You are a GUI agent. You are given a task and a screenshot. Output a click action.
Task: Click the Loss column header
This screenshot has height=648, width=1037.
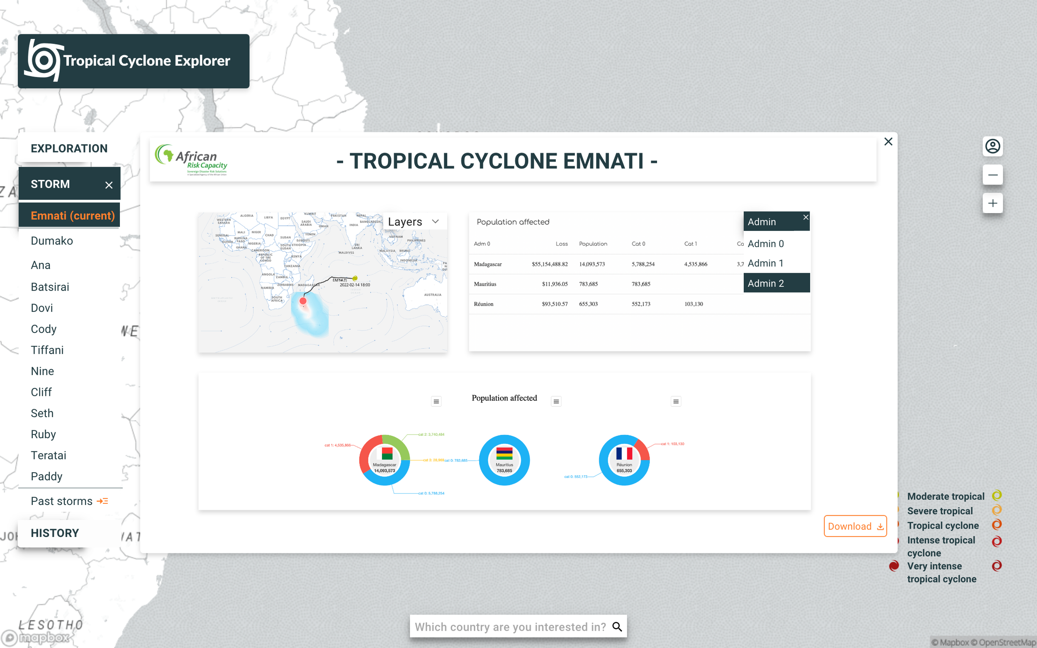point(562,243)
